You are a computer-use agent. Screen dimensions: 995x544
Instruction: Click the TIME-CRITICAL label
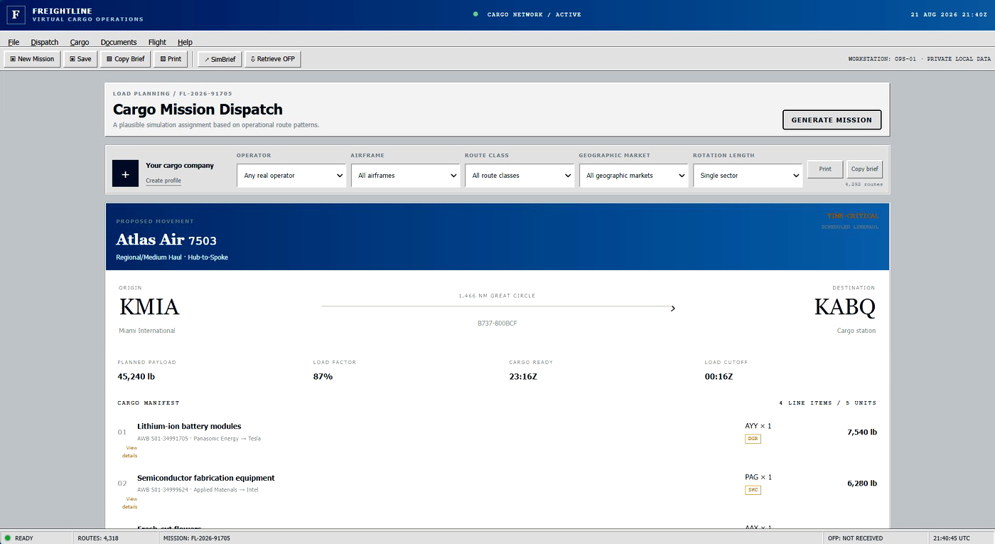pyautogui.click(x=853, y=215)
